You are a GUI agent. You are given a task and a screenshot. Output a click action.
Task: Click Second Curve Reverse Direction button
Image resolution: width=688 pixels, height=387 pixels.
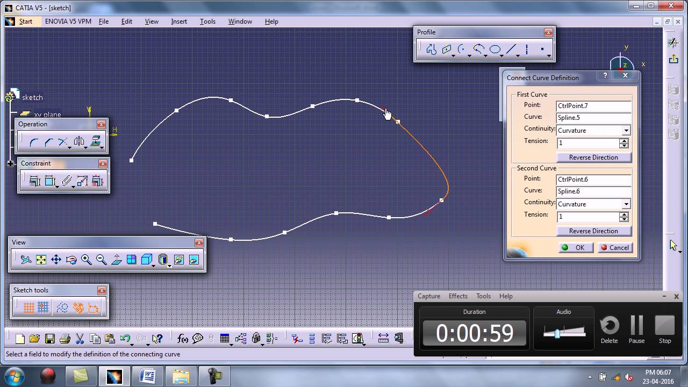[x=593, y=231]
